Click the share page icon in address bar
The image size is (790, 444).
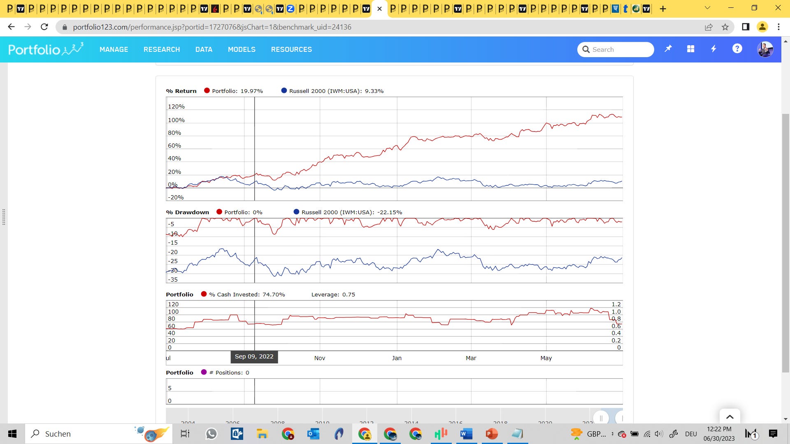point(709,27)
